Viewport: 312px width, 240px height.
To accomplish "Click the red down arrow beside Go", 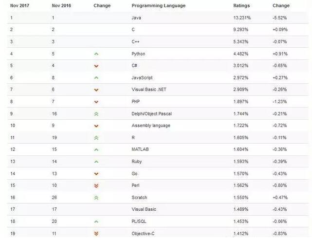I will [x=96, y=174].
